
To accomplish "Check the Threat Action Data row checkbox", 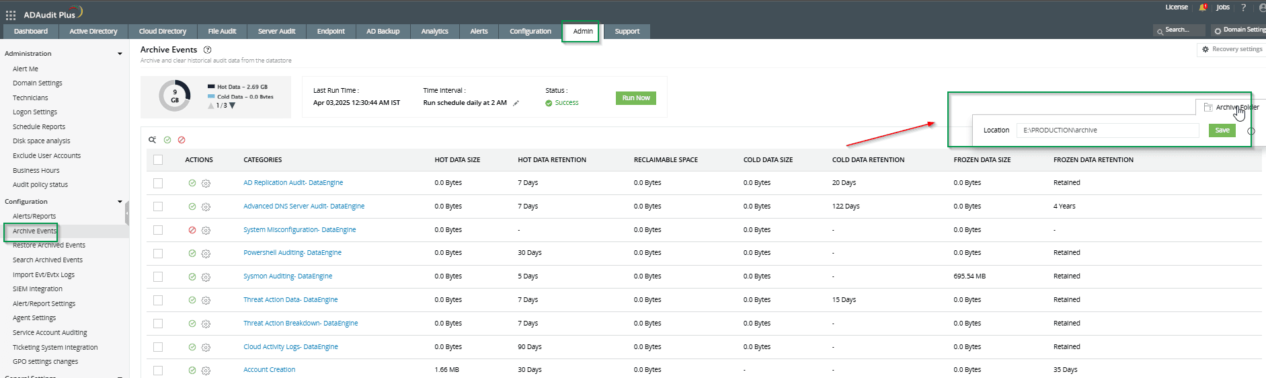I will (x=158, y=300).
